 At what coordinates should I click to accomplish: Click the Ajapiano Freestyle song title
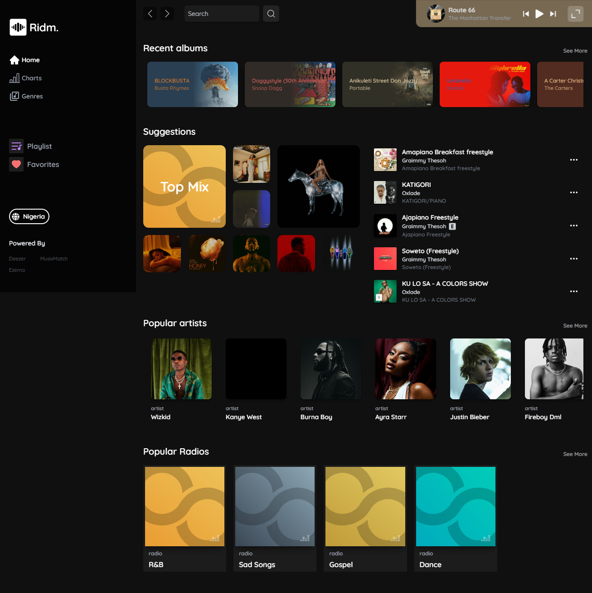[430, 217]
